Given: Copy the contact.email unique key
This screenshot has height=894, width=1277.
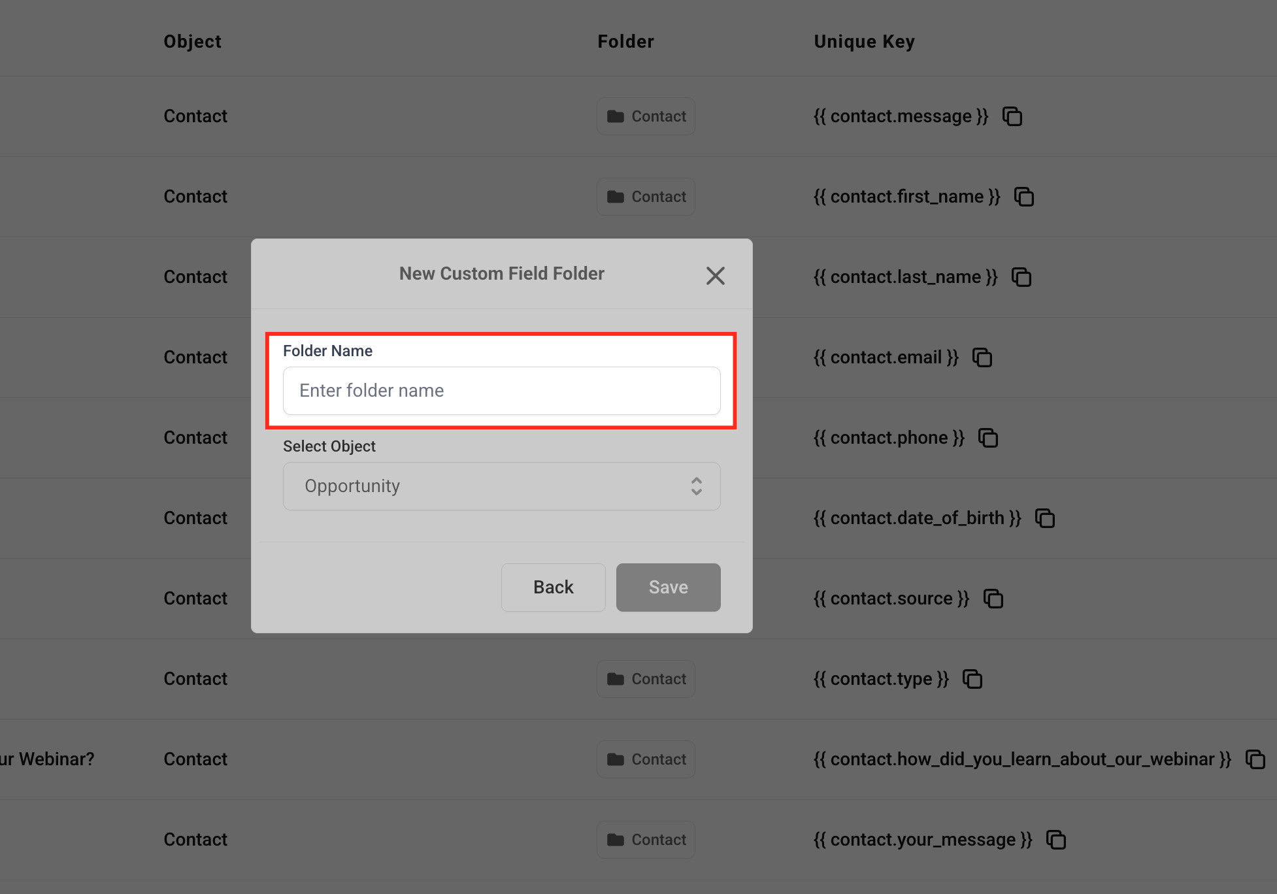Looking at the screenshot, I should pyautogui.click(x=982, y=357).
